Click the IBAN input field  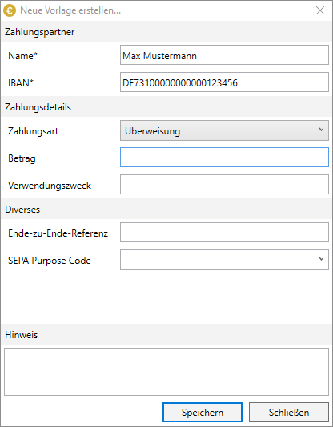224,82
